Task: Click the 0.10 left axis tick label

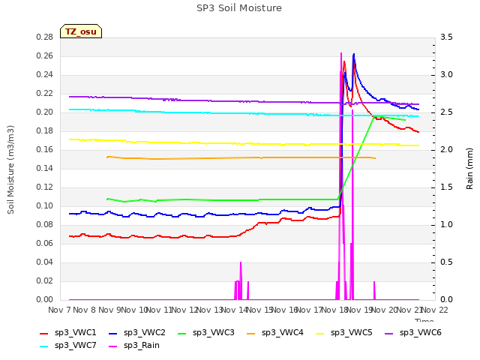Action: pos(45,206)
